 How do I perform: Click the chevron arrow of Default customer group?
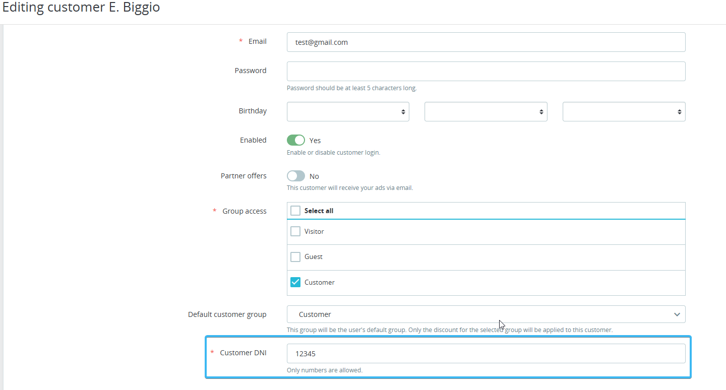[x=677, y=314]
